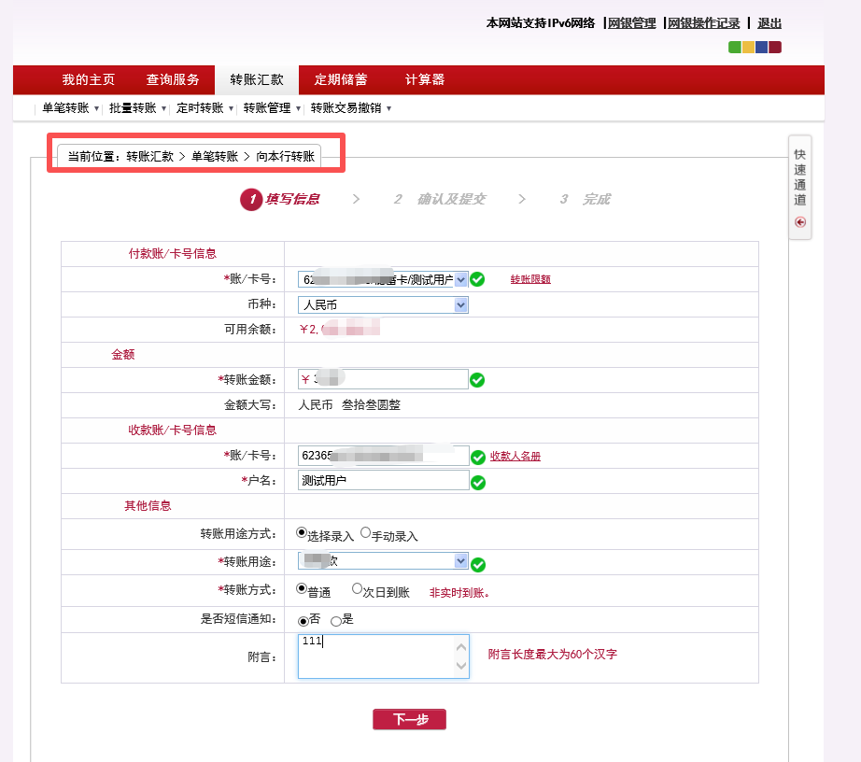Select the blue theme color square

pyautogui.click(x=762, y=48)
